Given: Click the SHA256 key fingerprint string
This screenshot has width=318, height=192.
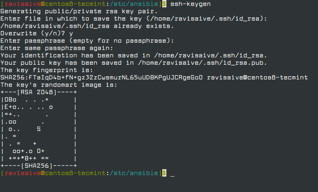Looking at the screenshot, I should click(102, 77).
